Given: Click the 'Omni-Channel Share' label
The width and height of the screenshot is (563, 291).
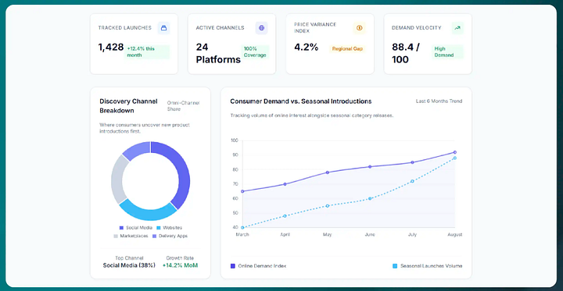Looking at the screenshot, I should 183,106.
